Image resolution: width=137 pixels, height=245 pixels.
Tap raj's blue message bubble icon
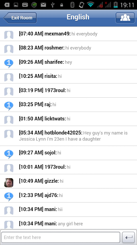pos(9,106)
